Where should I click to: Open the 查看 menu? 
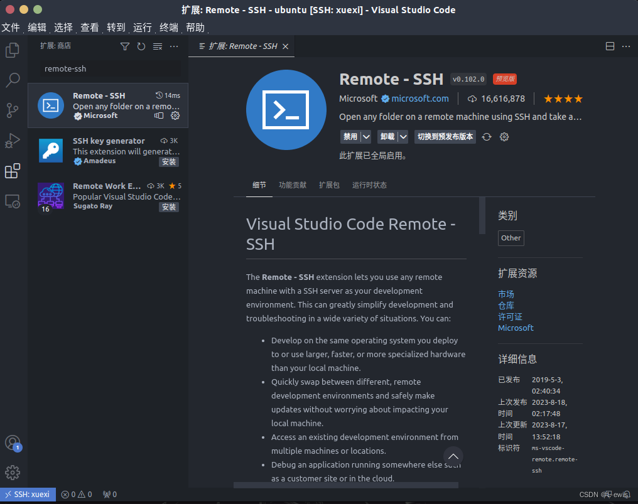point(90,27)
